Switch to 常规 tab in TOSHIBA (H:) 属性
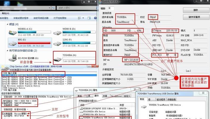210x119 pixels. (80, 96)
